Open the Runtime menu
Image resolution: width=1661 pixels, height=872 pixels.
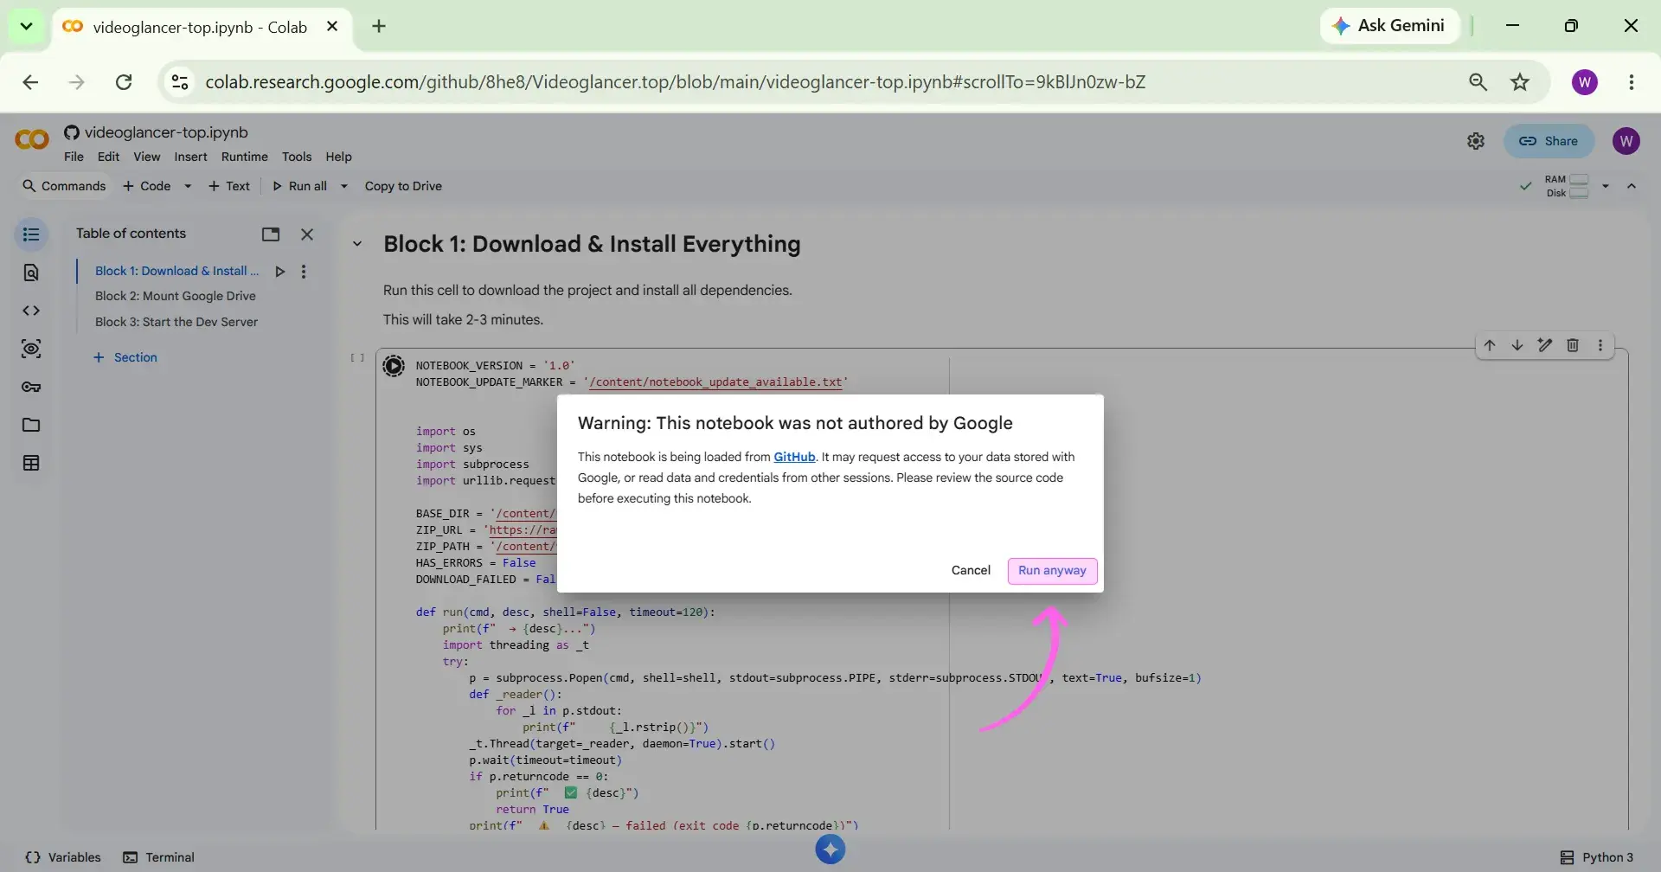click(x=244, y=157)
